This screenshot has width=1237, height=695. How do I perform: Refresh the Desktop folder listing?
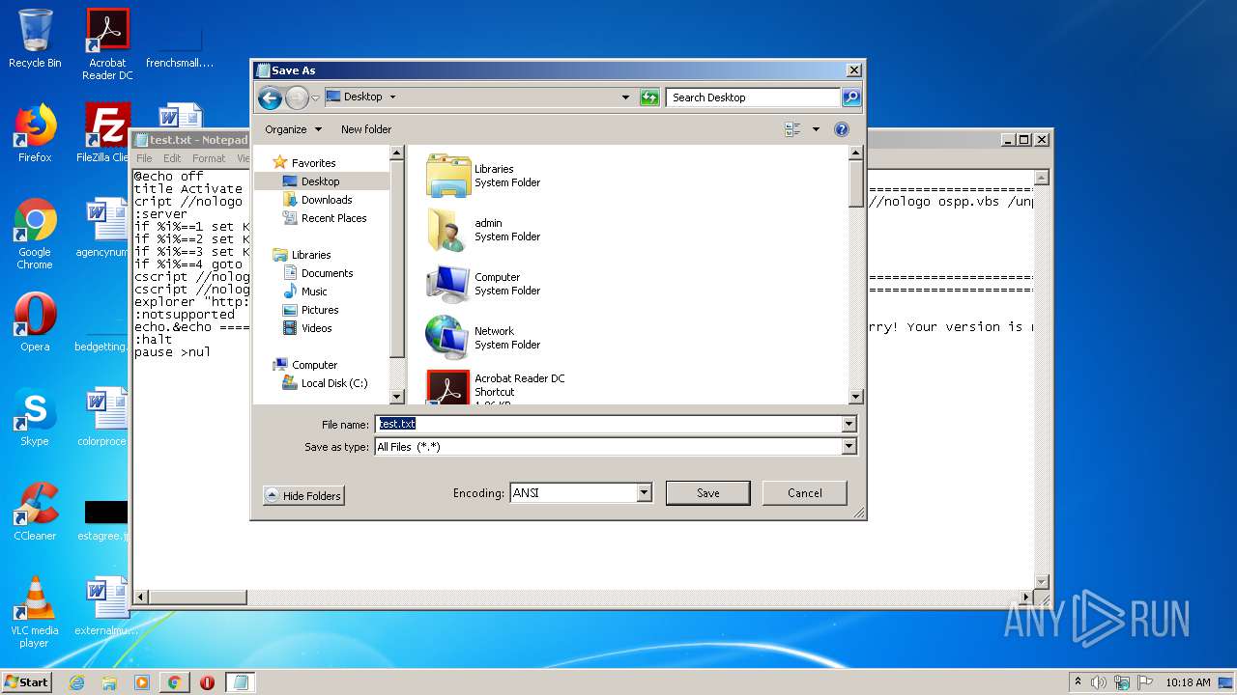pos(649,97)
